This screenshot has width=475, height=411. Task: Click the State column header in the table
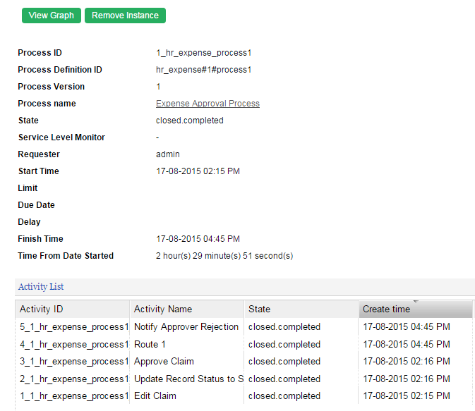[259, 309]
